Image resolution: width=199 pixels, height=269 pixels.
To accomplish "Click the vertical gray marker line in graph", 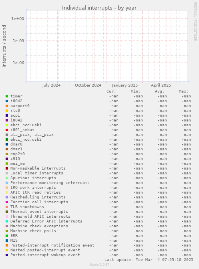I will (x=144, y=47).
